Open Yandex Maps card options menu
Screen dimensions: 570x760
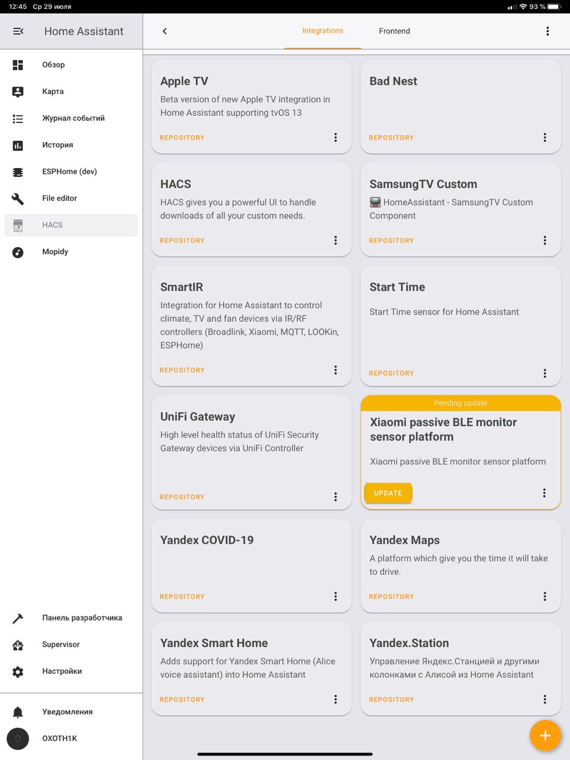(544, 596)
